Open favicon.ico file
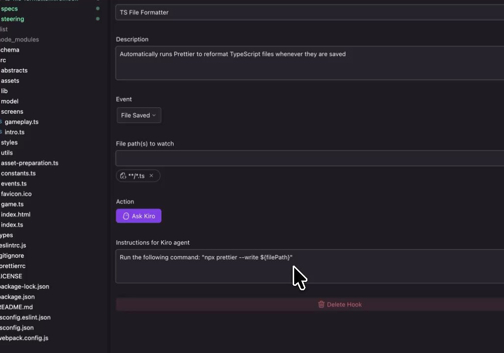 pos(16,194)
